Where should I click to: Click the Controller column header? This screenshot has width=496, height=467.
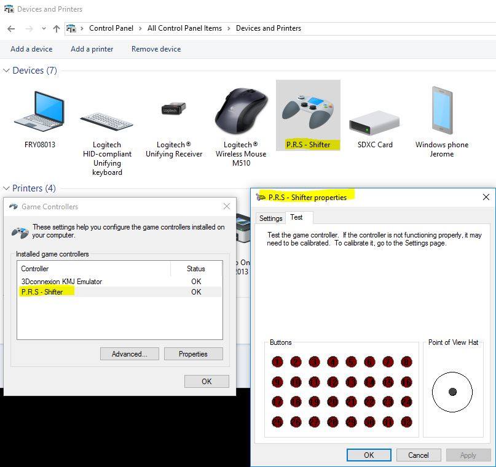(x=94, y=269)
